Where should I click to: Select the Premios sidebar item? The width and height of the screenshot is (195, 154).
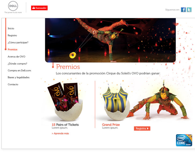13,49
